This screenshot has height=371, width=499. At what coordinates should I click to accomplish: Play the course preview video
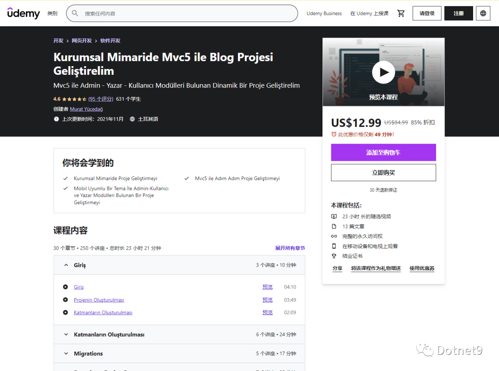click(x=383, y=72)
